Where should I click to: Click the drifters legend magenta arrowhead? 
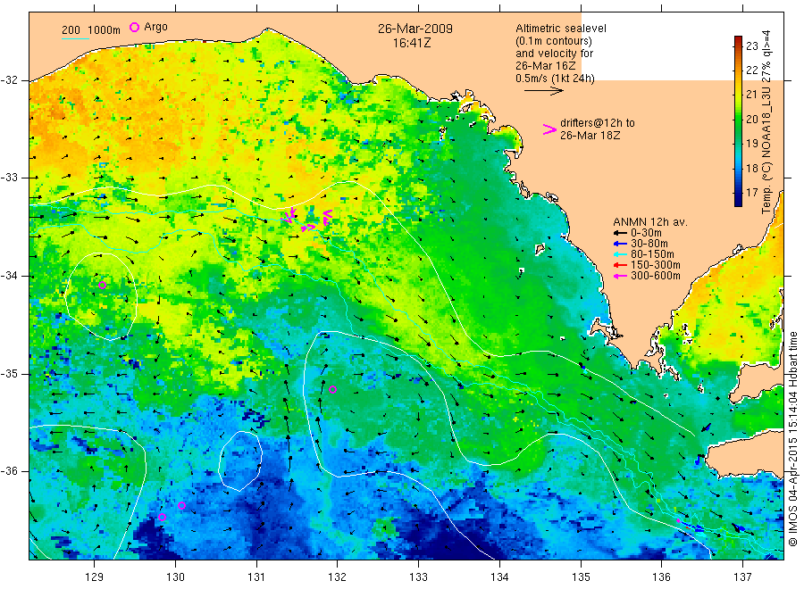[549, 129]
